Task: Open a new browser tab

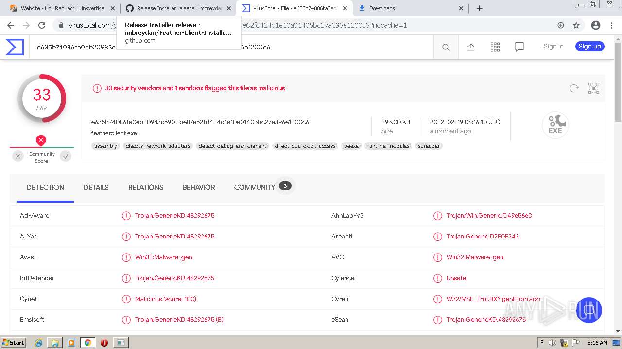Action: (480, 8)
